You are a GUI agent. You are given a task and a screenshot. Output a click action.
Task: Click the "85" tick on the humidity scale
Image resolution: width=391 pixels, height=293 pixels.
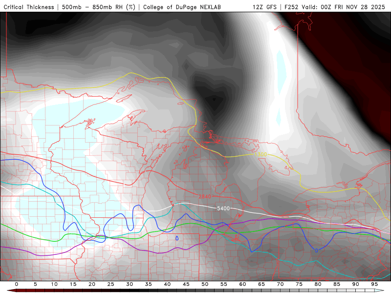pos(337,284)
